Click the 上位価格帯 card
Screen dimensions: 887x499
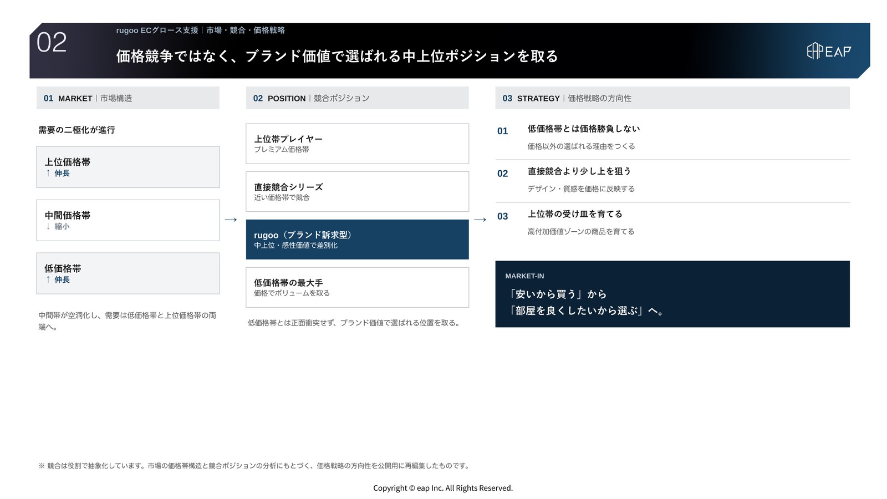click(x=128, y=167)
